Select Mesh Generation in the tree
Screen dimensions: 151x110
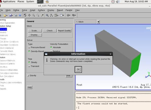(7, 23)
